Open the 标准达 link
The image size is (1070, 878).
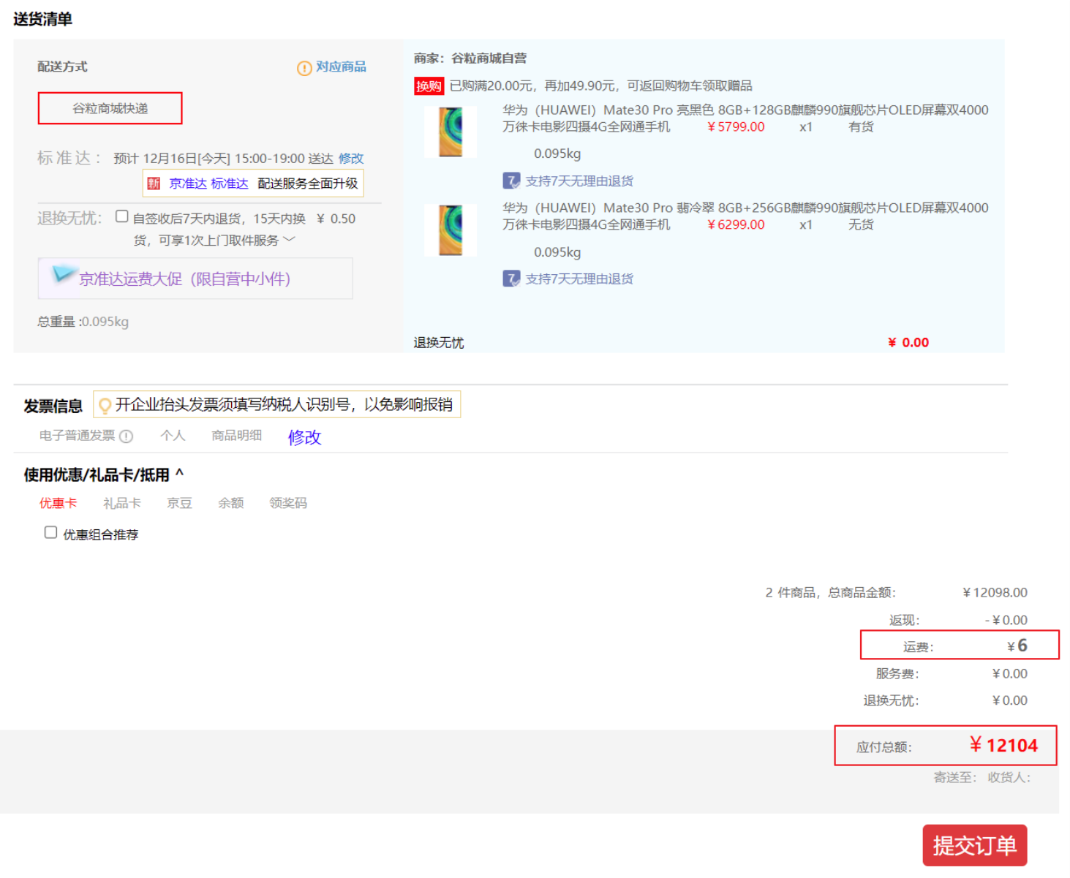coord(230,183)
